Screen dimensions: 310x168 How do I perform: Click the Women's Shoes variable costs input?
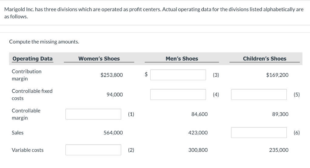tap(93, 150)
